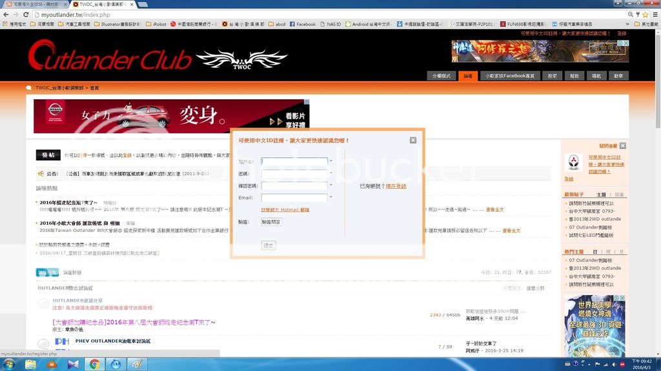Open the Android bookmark
This screenshot has height=371, width=661.
pos(367,24)
